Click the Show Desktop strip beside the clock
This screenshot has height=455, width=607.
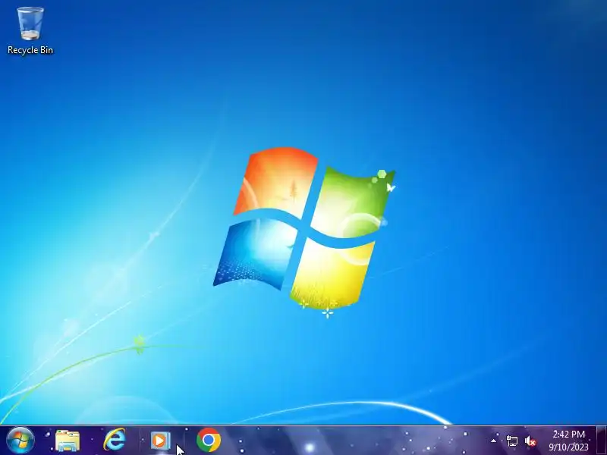(x=601, y=441)
